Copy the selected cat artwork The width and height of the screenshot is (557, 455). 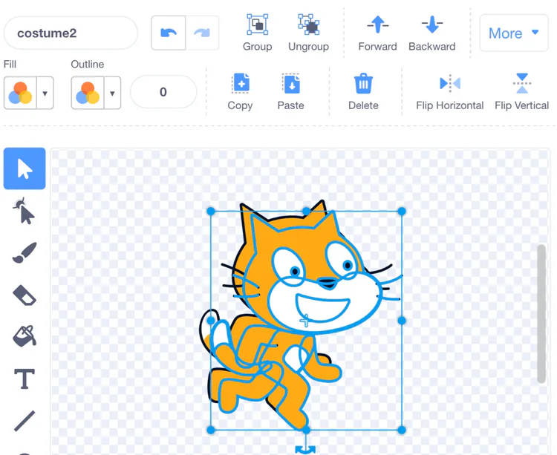(241, 92)
